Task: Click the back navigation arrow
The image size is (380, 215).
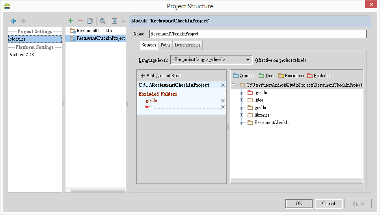Action: [x=13, y=21]
